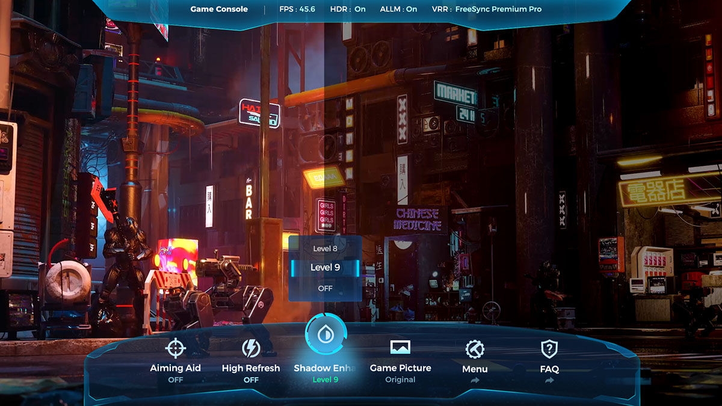Click the arrow beneath the FAQ label
The width and height of the screenshot is (722, 406).
coord(549,380)
